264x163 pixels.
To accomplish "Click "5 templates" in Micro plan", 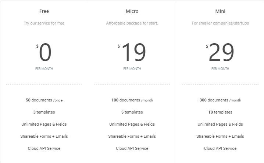I will point(132,112).
